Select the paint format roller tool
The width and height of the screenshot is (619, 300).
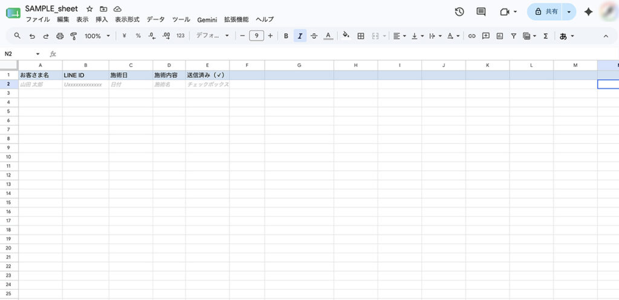(x=73, y=36)
